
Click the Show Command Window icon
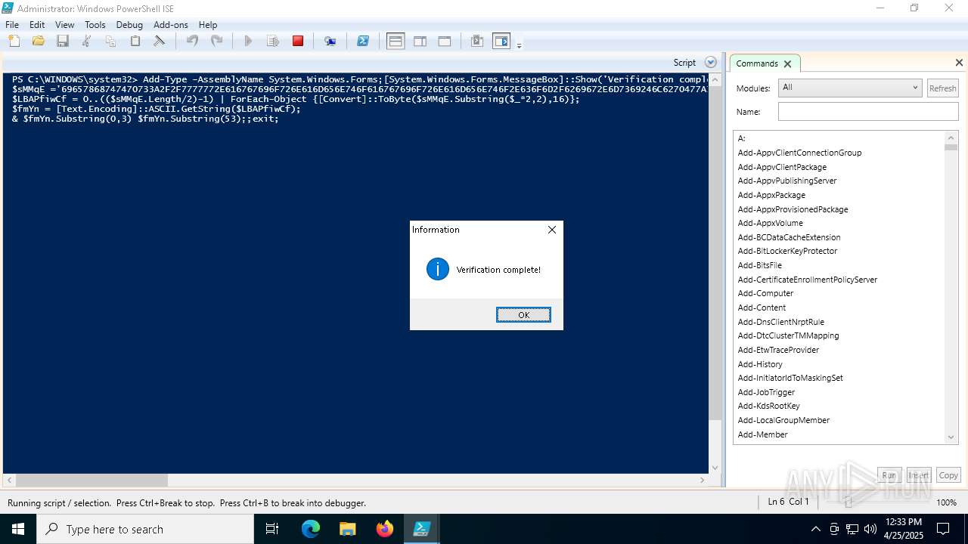[477, 42]
